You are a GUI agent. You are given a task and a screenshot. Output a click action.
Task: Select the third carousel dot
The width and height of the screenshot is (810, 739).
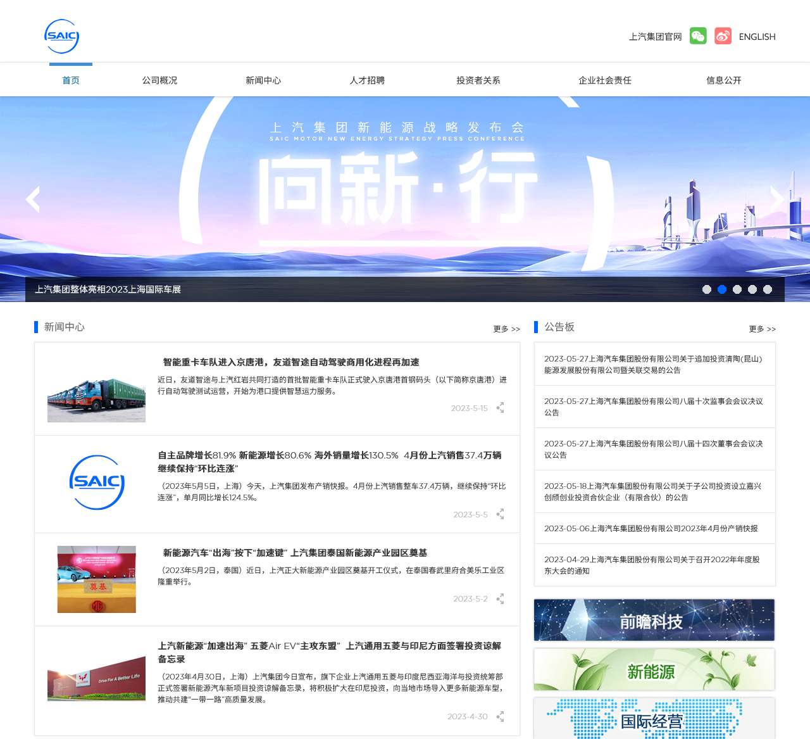coord(737,289)
